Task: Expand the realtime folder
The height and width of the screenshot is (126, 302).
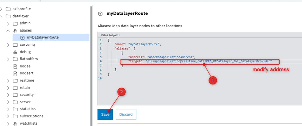Action: point(8,81)
